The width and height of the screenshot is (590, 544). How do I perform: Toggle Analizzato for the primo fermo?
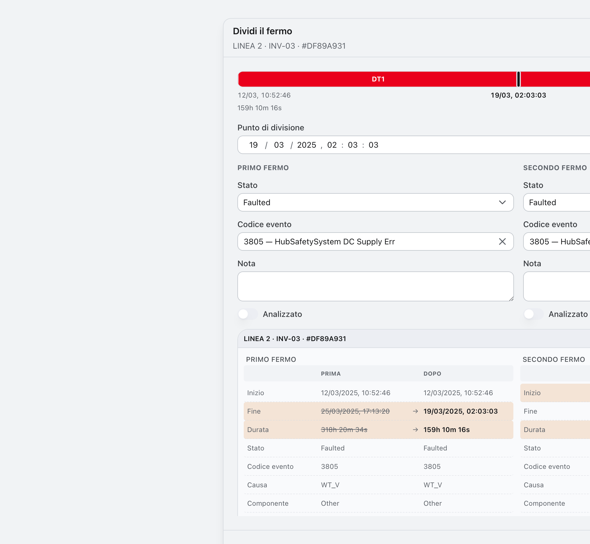(248, 314)
